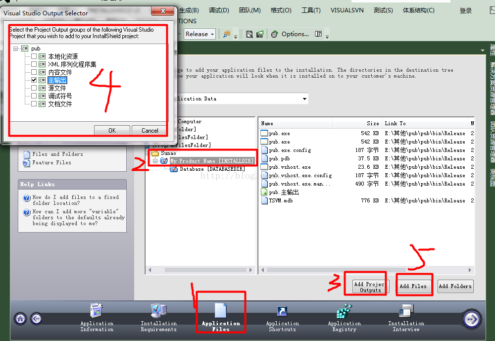Screen dimensions: 495x341
Task: Select the Sunao folder icon in tree
Action: tap(154, 153)
